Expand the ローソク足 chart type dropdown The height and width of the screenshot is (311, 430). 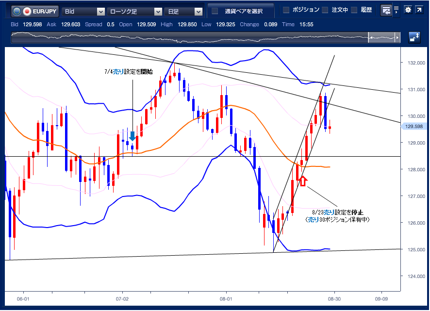point(134,11)
